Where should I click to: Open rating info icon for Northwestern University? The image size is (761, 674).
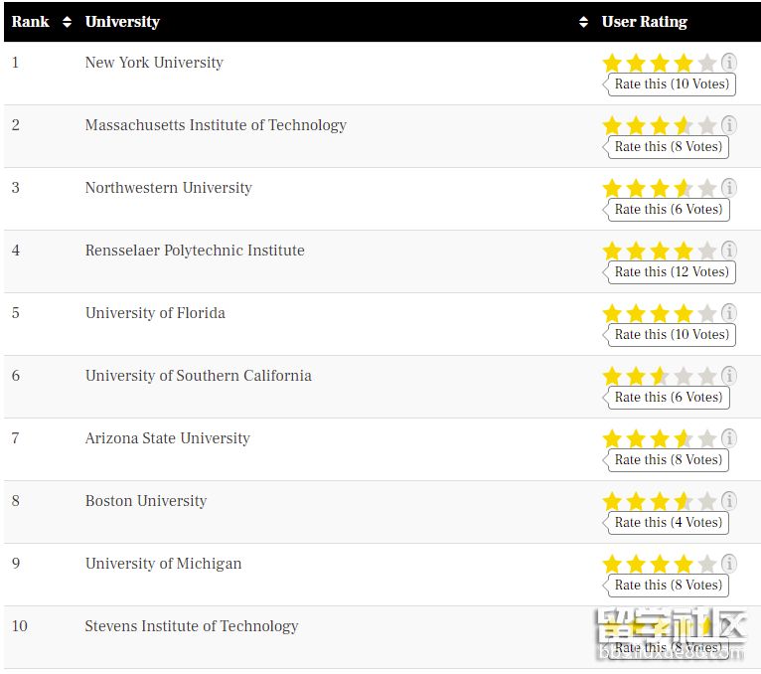click(x=728, y=188)
